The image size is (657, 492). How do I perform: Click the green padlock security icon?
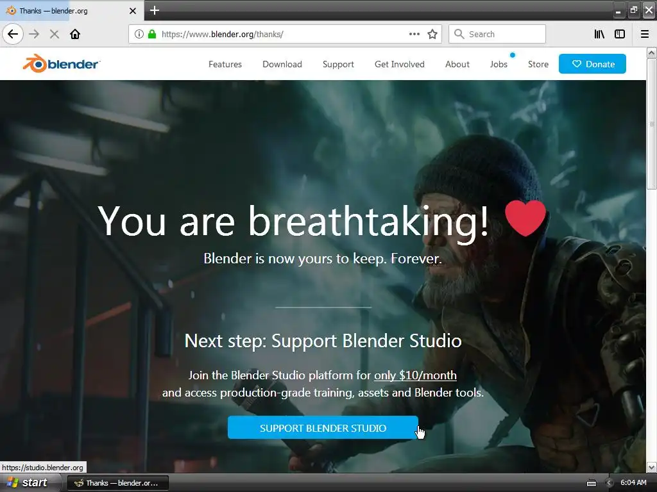point(152,34)
